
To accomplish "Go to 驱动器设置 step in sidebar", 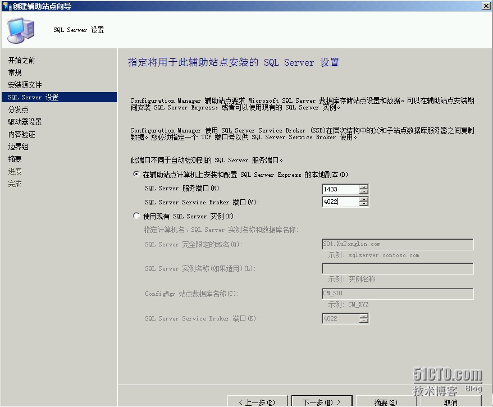I will pos(25,122).
